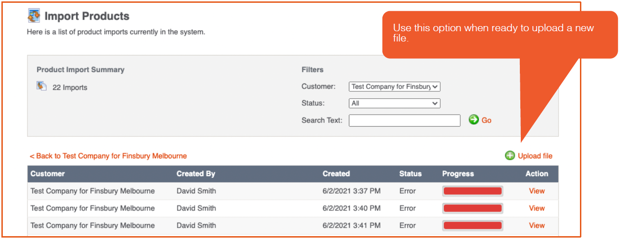Sort by the Customer column header
Screen dimensions: 620x238
tap(48, 174)
